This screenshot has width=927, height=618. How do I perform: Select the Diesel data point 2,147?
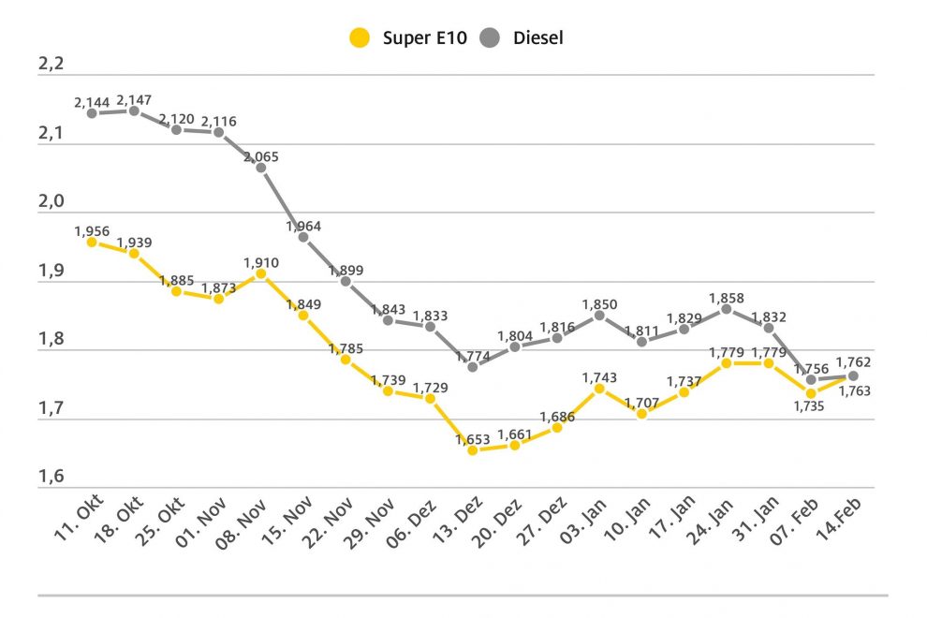[x=134, y=110]
